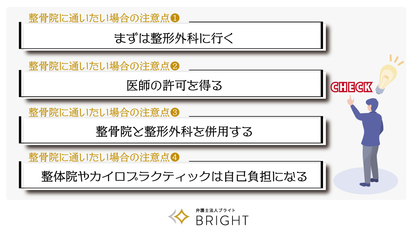Click the gold number ❸ circle

coord(175,112)
